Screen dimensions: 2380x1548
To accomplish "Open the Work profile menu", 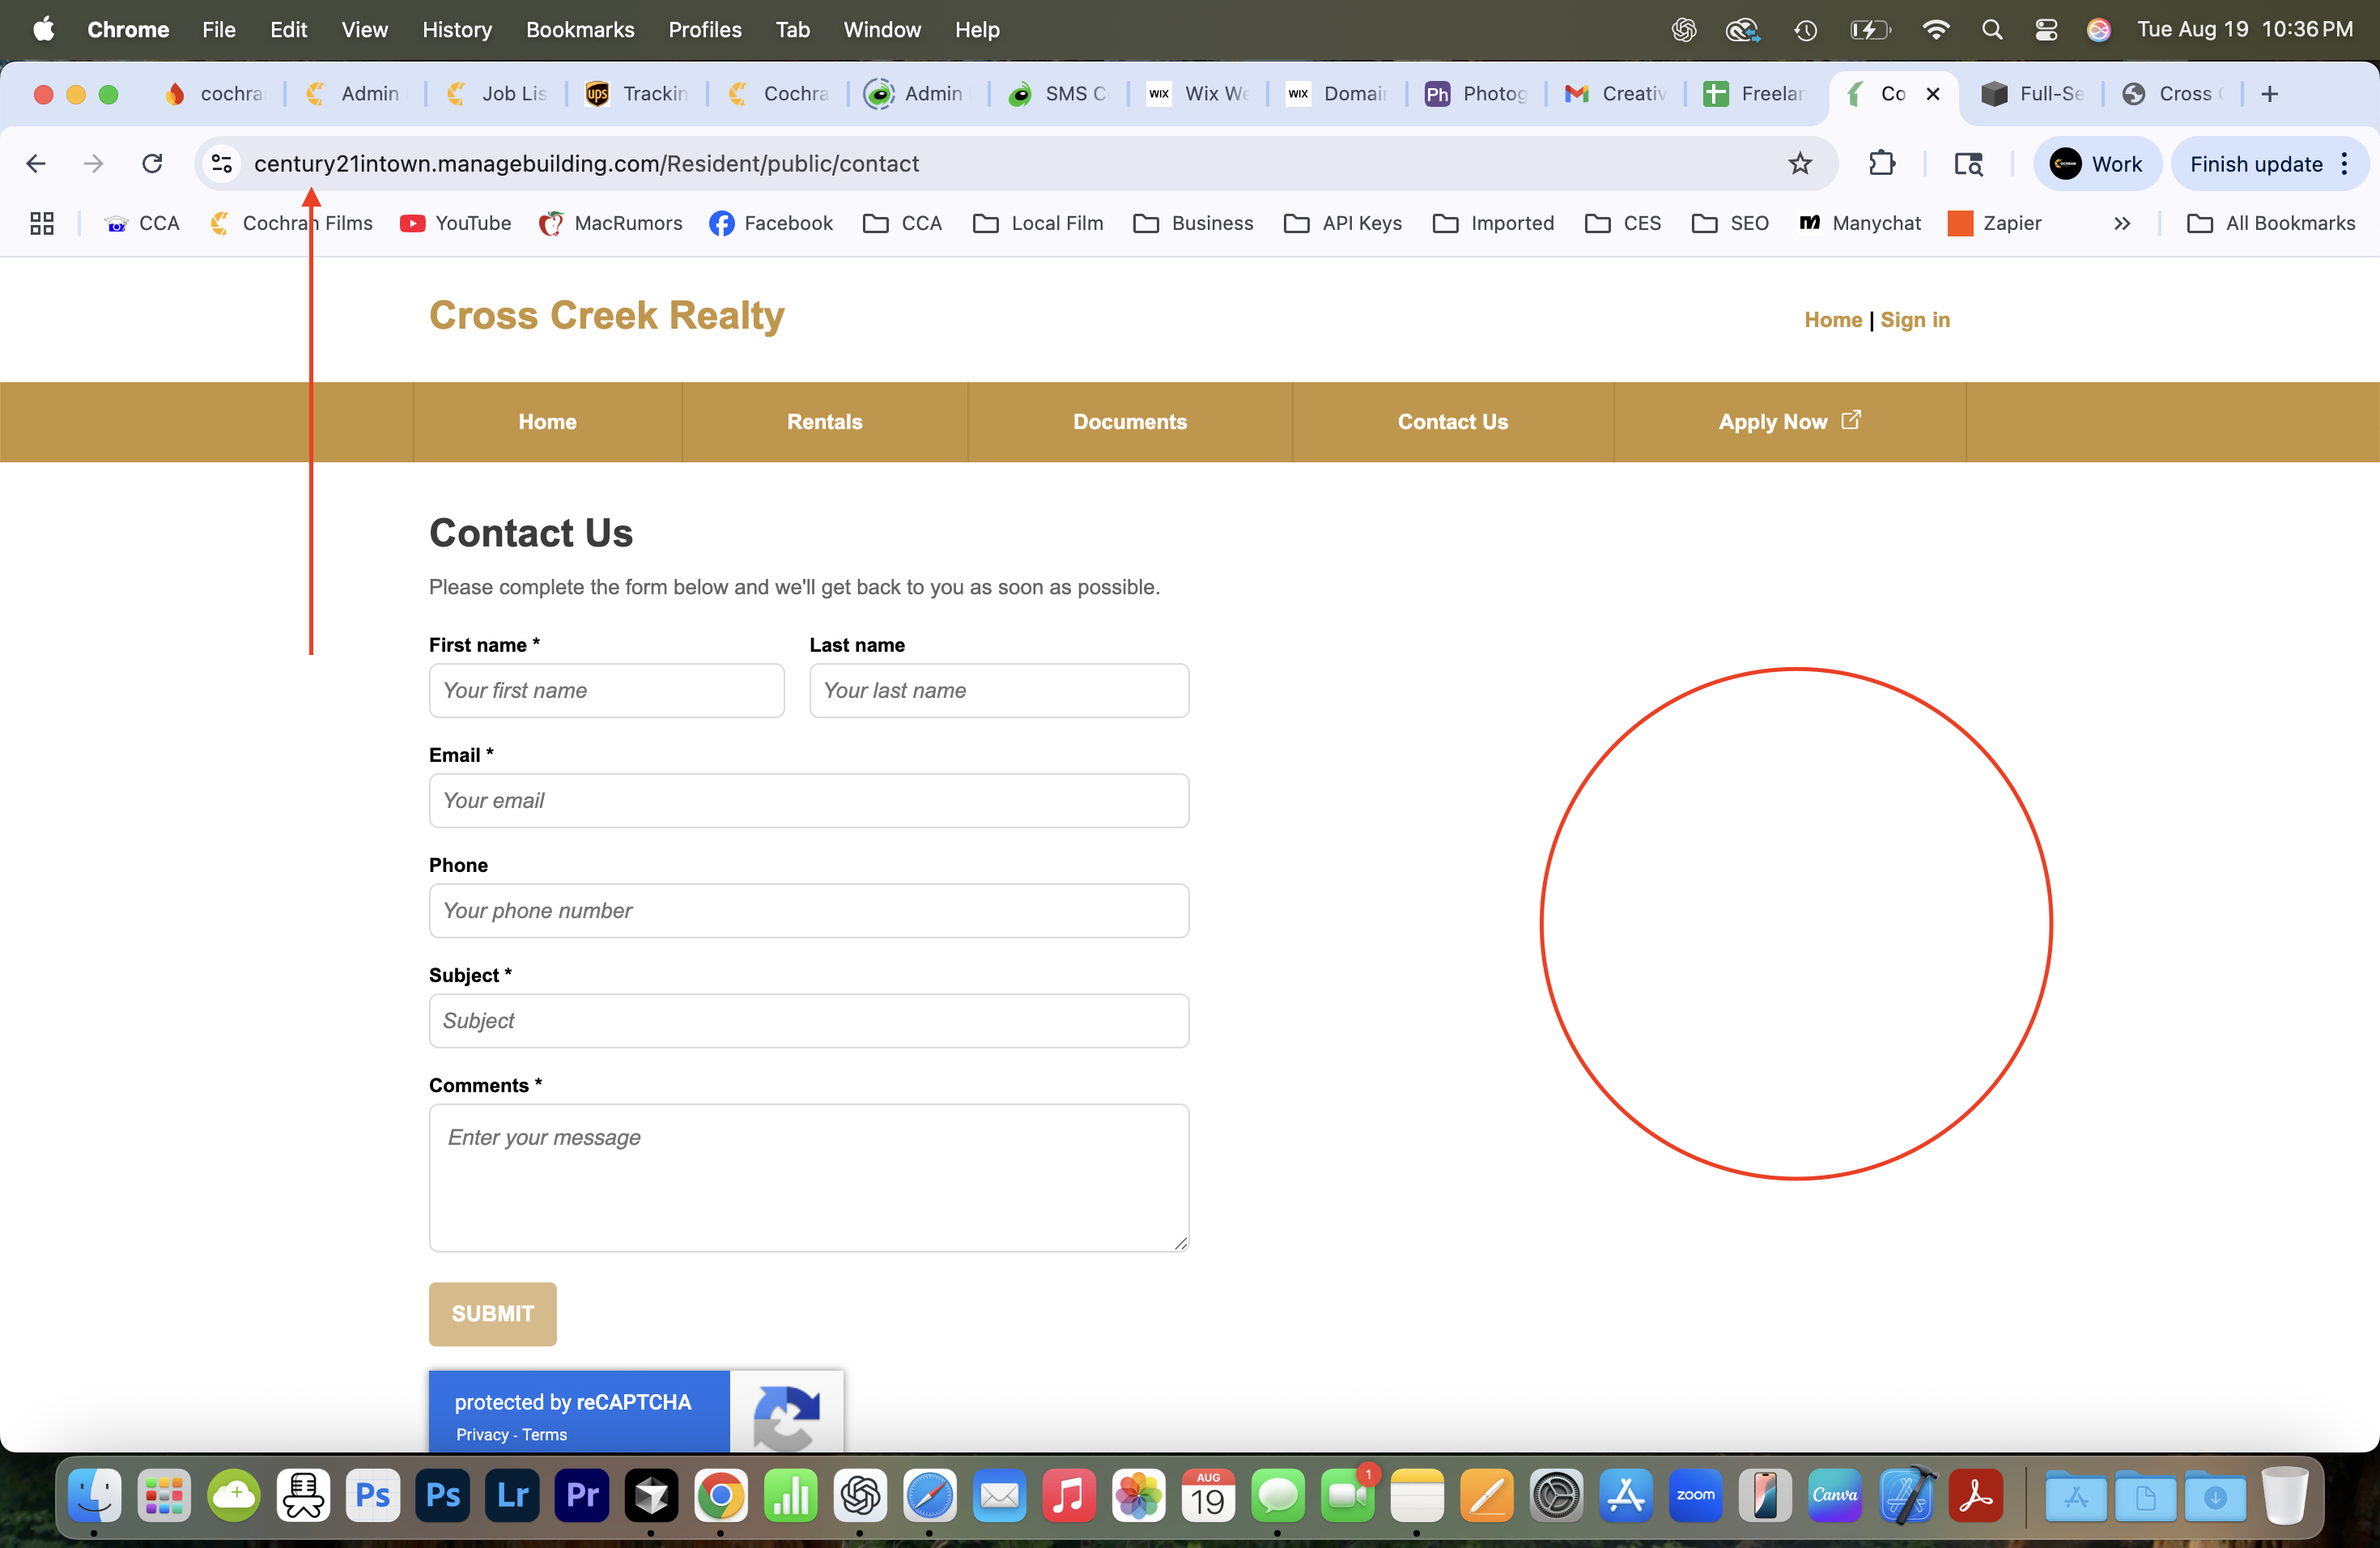I will (2097, 163).
